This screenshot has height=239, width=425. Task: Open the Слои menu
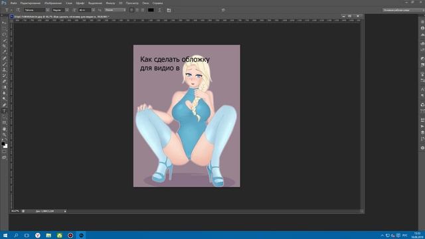69,3
